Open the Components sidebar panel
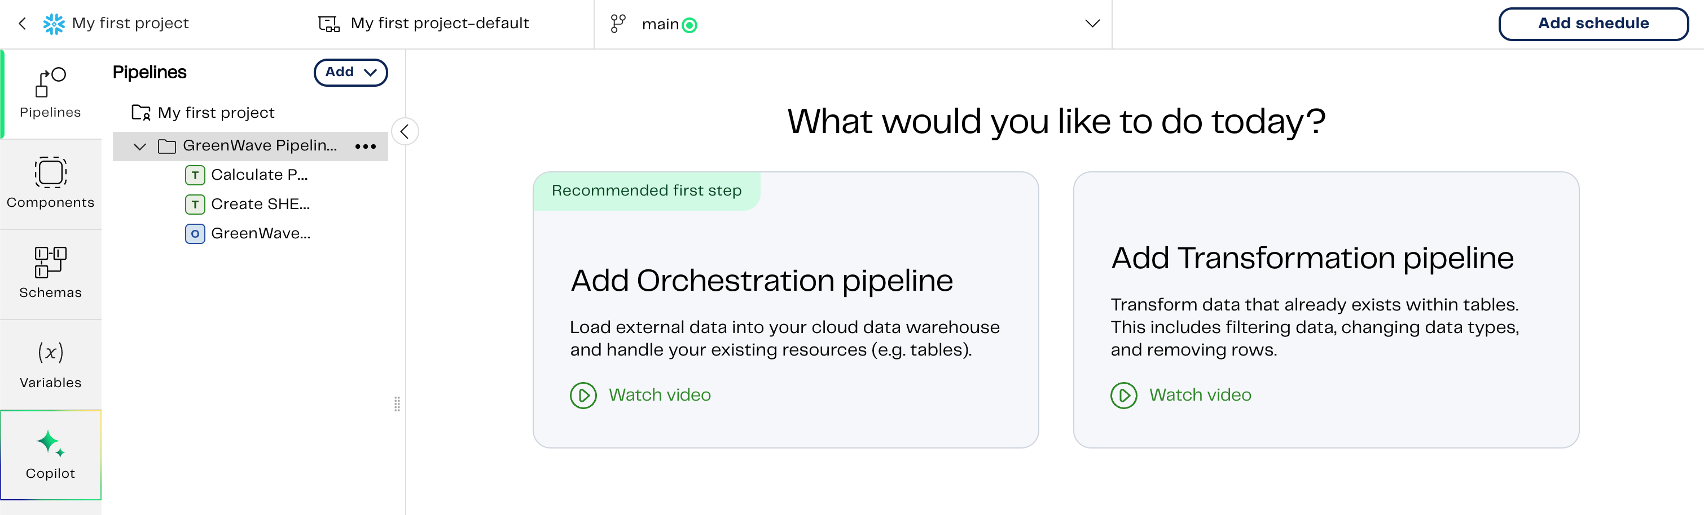This screenshot has width=1704, height=515. [50, 183]
